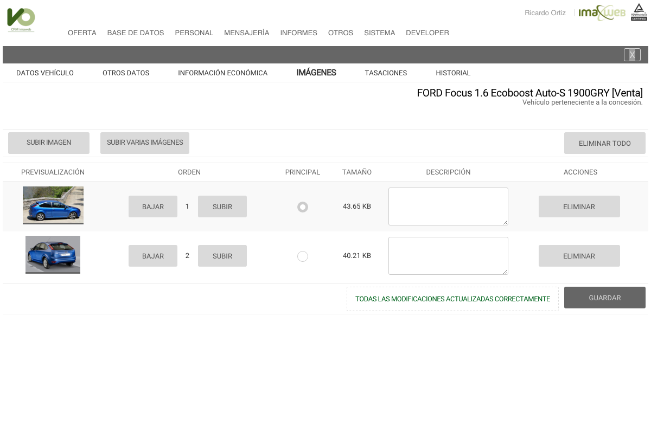
Task: Click the 43.65 KB size value
Action: [357, 206]
